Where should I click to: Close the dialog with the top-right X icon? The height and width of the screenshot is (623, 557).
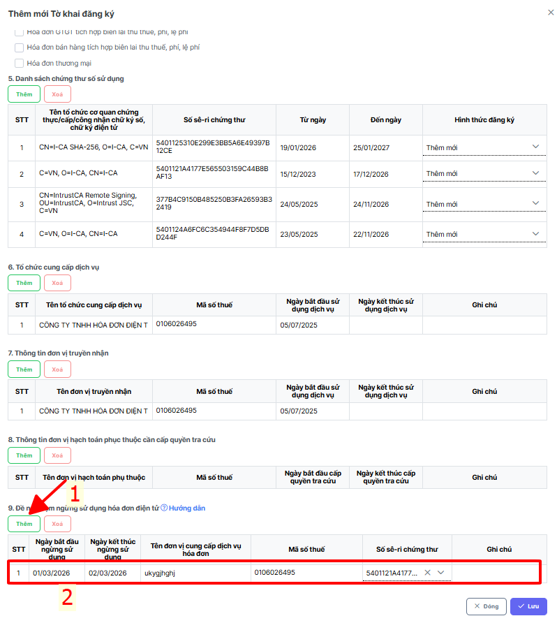(549, 13)
